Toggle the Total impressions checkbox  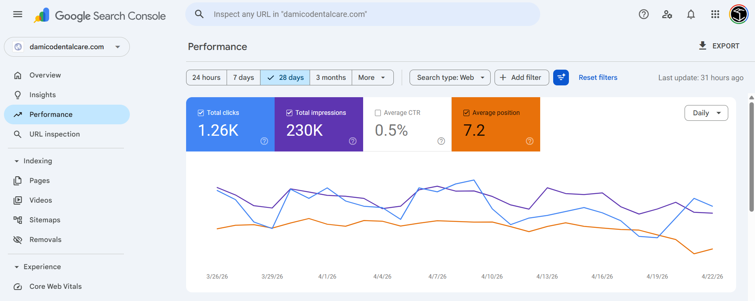pos(289,113)
